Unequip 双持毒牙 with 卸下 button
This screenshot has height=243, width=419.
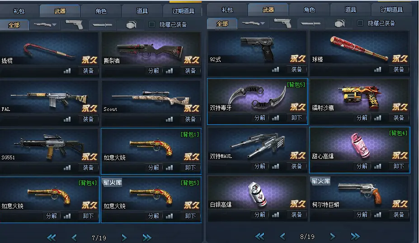click(x=297, y=118)
